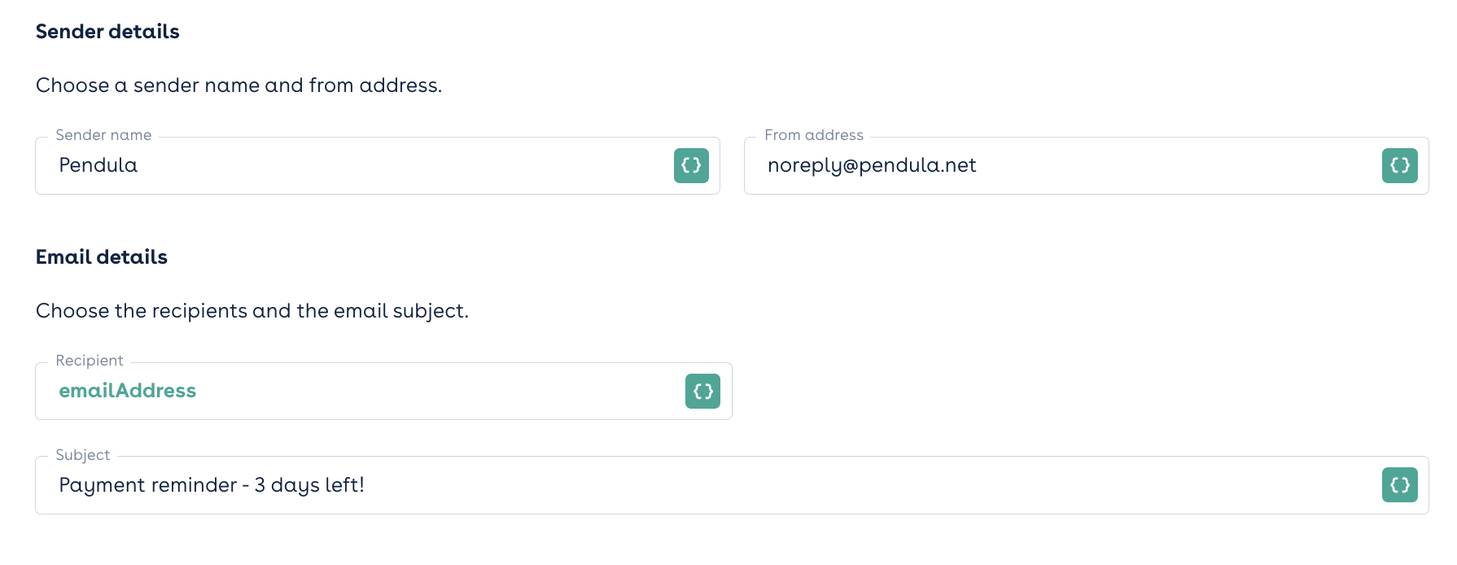This screenshot has height=565, width=1457.
Task: Click the 'Subject' field label
Action: coord(83,455)
